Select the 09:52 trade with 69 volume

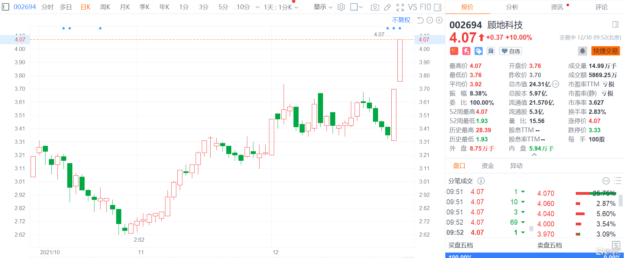(x=486, y=222)
